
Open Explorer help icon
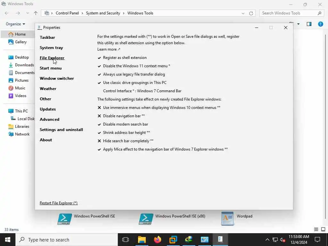pos(320,24)
